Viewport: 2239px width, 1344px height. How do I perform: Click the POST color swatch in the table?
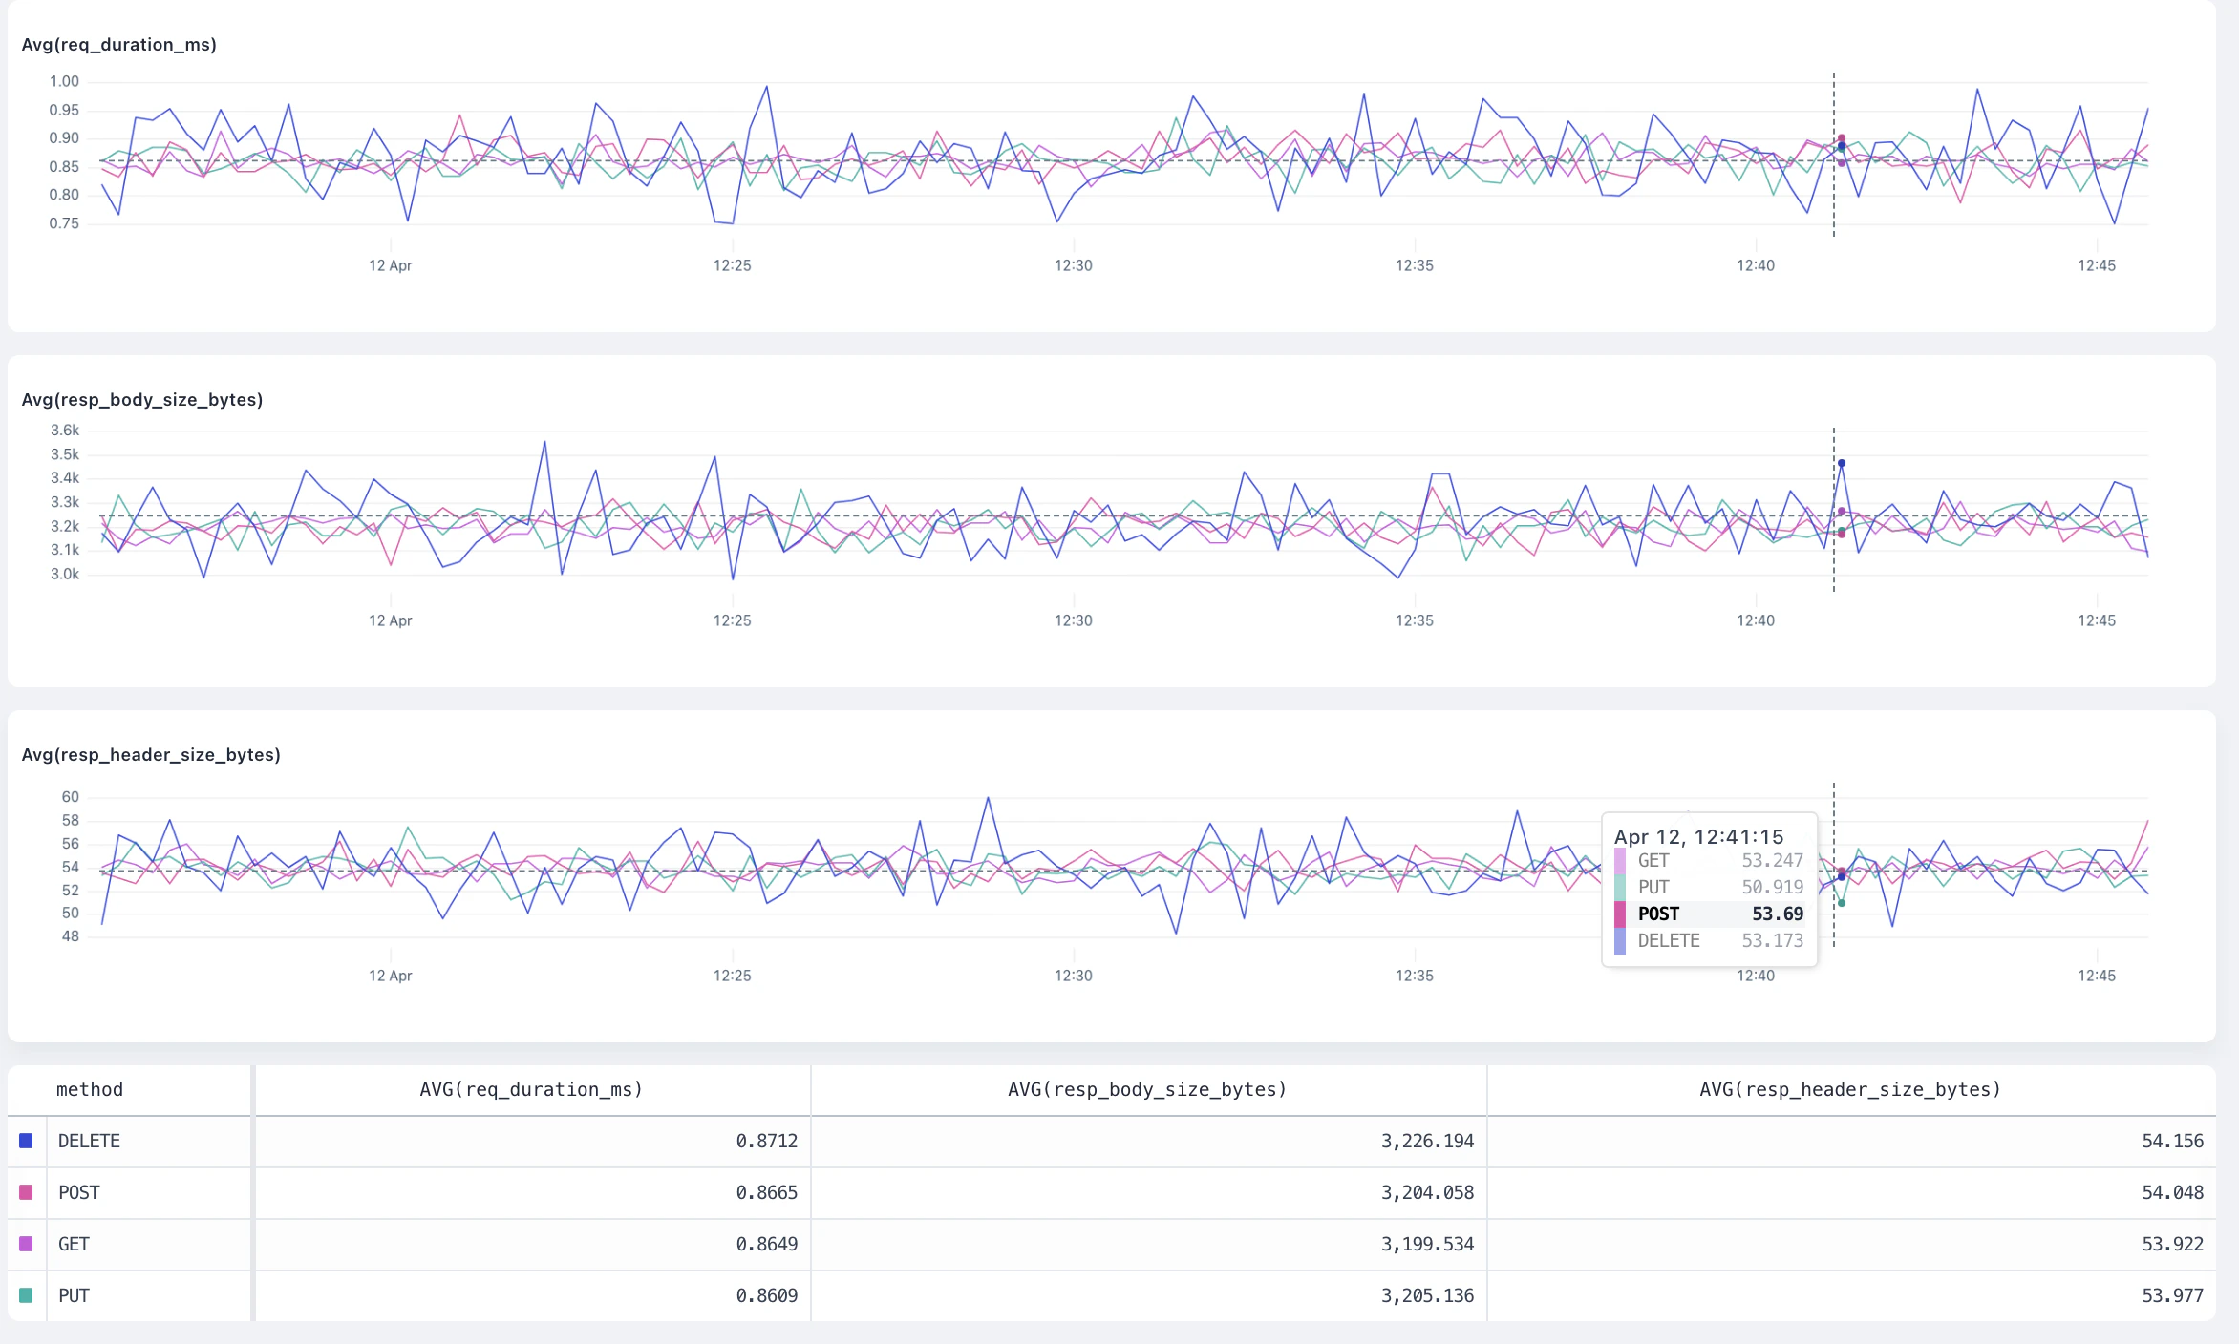26,1192
